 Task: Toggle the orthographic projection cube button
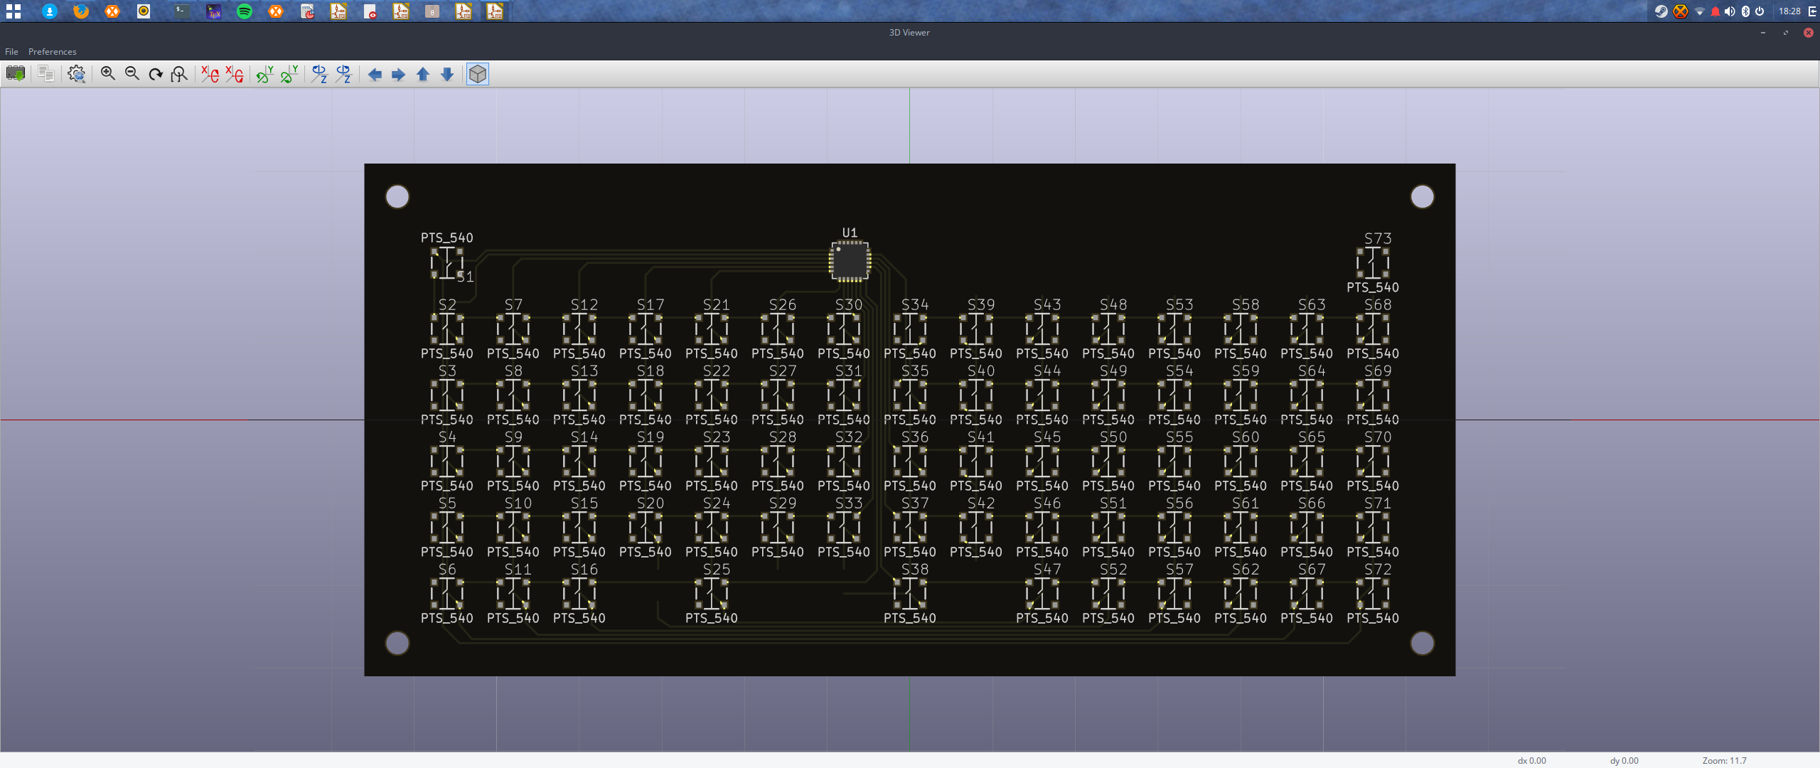478,74
